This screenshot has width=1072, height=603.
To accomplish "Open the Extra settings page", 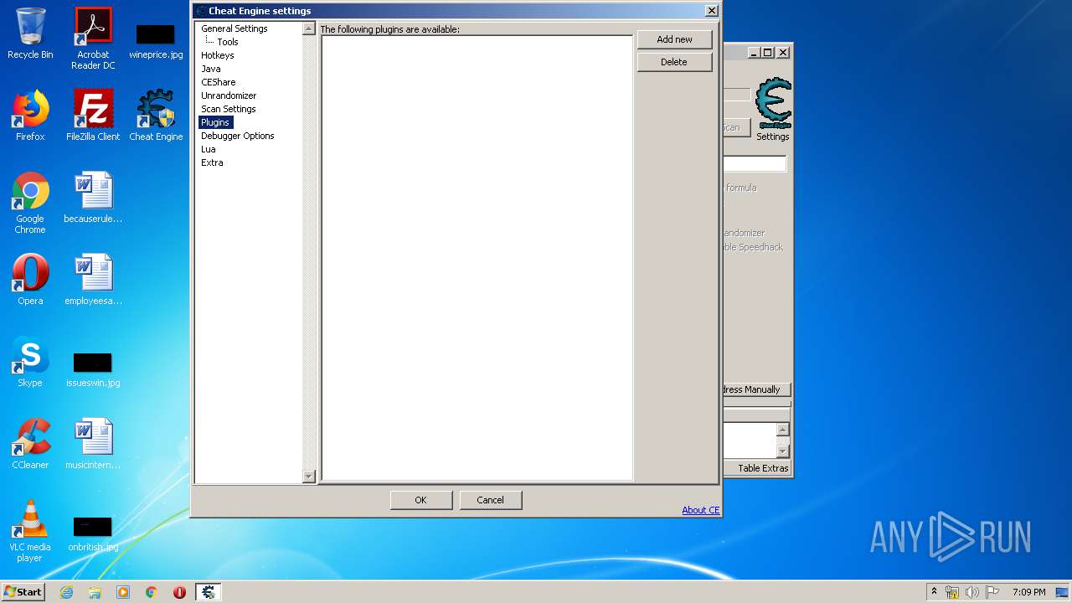I will pyautogui.click(x=212, y=162).
